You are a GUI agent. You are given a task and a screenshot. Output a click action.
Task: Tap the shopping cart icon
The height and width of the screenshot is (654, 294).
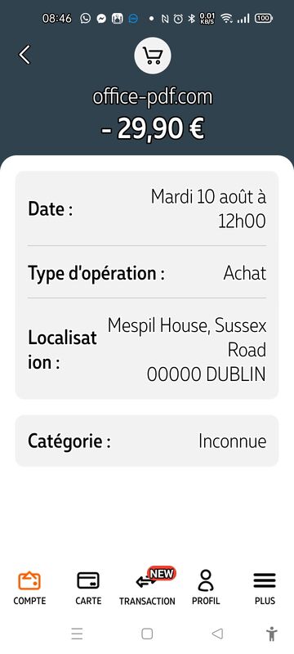(x=153, y=56)
